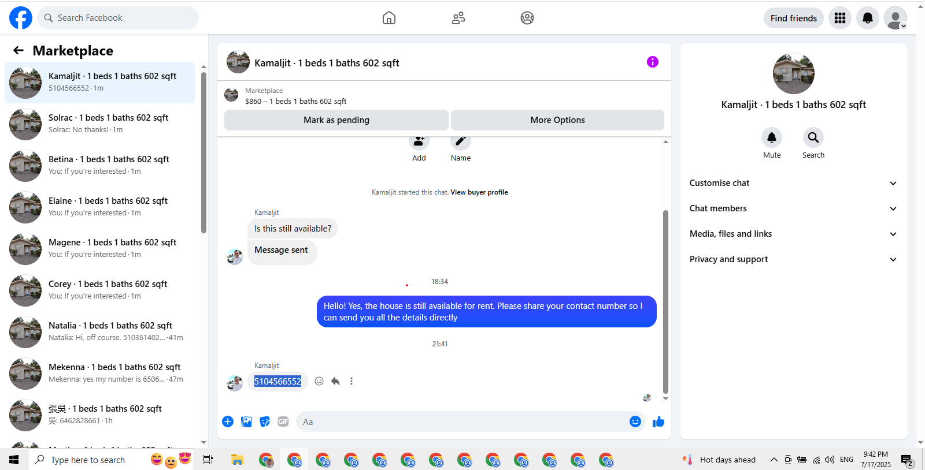Open the Friends icon in top navigation
Viewport: 925px width, 470px height.
point(458,18)
